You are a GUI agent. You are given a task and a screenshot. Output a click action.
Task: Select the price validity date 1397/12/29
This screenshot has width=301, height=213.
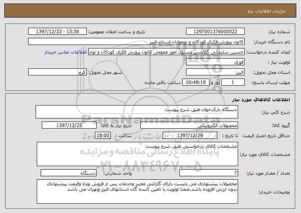click(190, 136)
